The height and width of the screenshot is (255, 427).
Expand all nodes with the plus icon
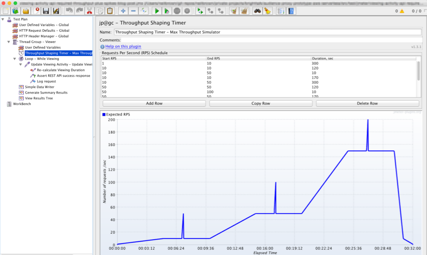[x=123, y=11]
